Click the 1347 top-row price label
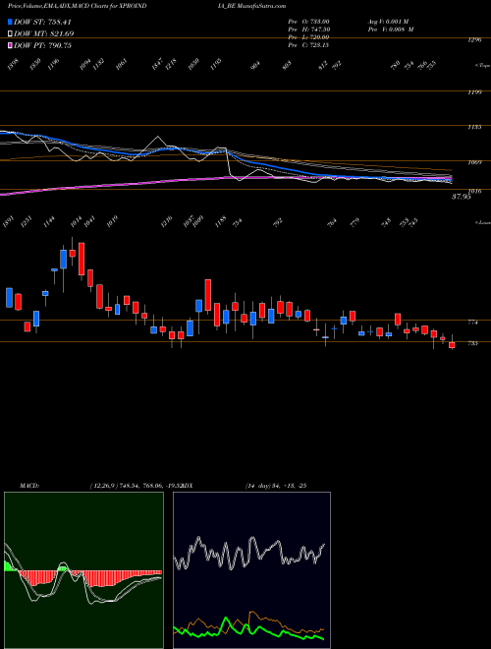491x649 pixels. [x=157, y=64]
